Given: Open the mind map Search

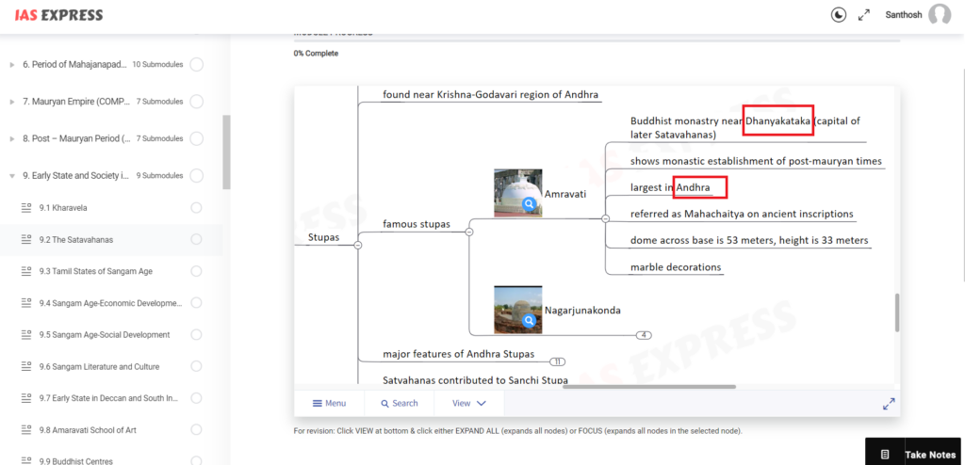Looking at the screenshot, I should click(400, 404).
